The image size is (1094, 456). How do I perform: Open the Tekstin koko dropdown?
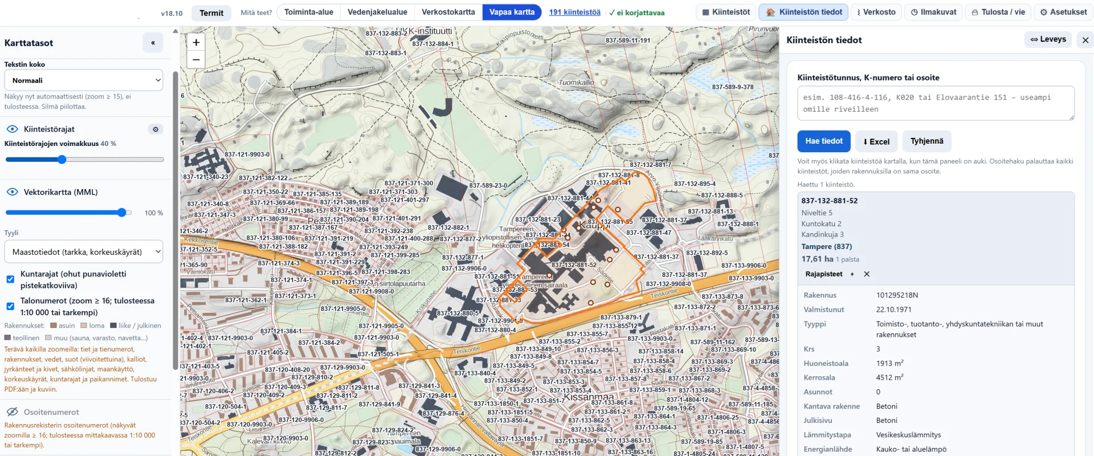pyautogui.click(x=84, y=80)
